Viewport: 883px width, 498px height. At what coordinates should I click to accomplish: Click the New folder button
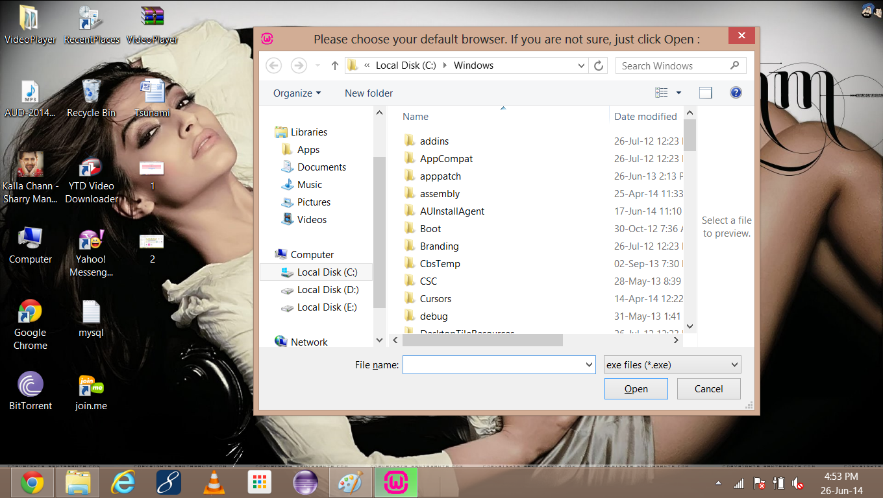click(x=369, y=93)
